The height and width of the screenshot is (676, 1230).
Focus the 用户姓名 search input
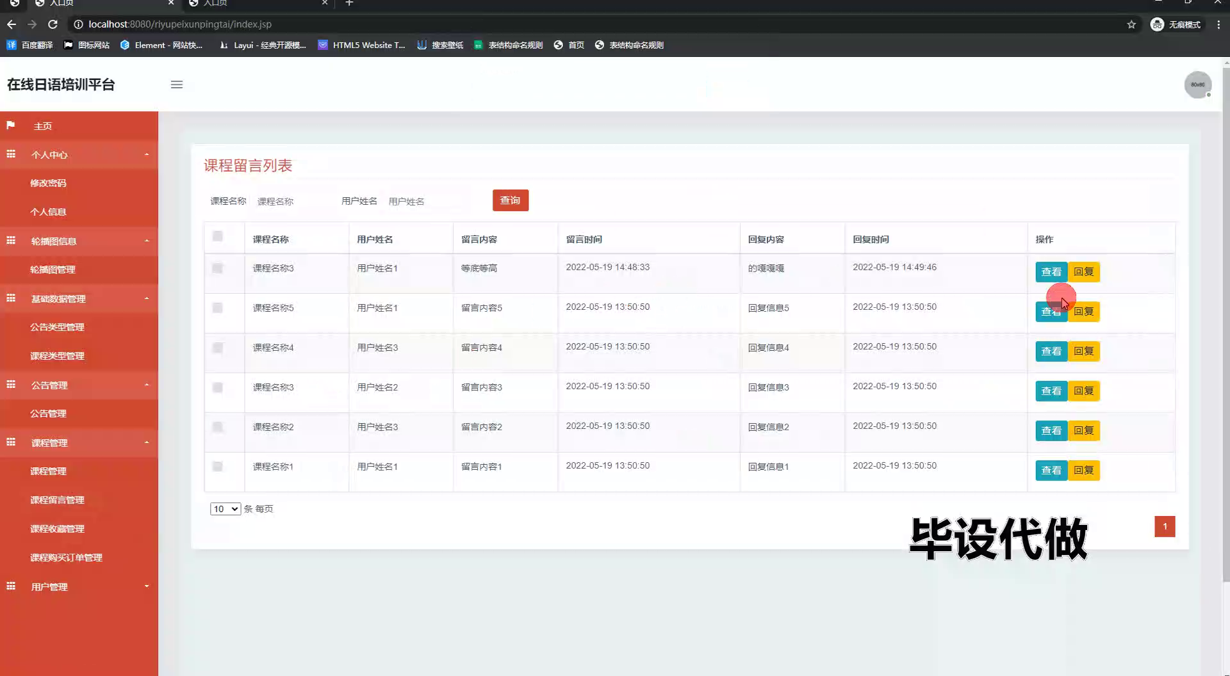pyautogui.click(x=426, y=201)
